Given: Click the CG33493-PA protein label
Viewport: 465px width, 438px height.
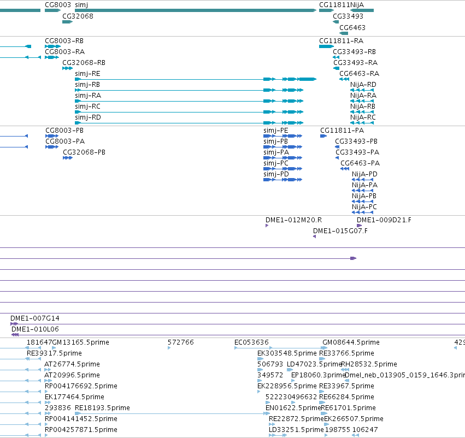Looking at the screenshot, I should coord(357,152).
